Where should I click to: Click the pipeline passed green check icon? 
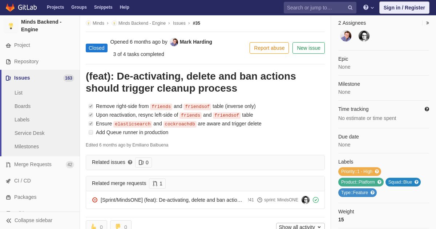click(x=316, y=200)
